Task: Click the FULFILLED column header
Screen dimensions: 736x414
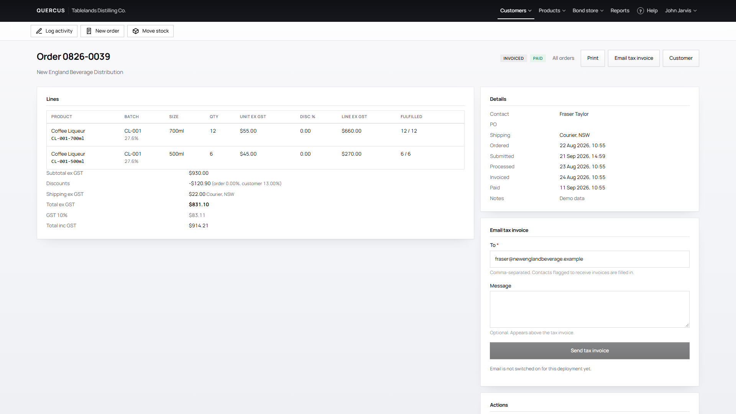Action: [411, 117]
